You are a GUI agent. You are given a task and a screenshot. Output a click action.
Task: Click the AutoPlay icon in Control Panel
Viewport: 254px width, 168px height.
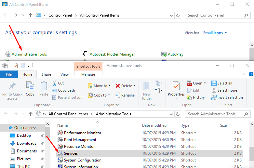(x=164, y=54)
